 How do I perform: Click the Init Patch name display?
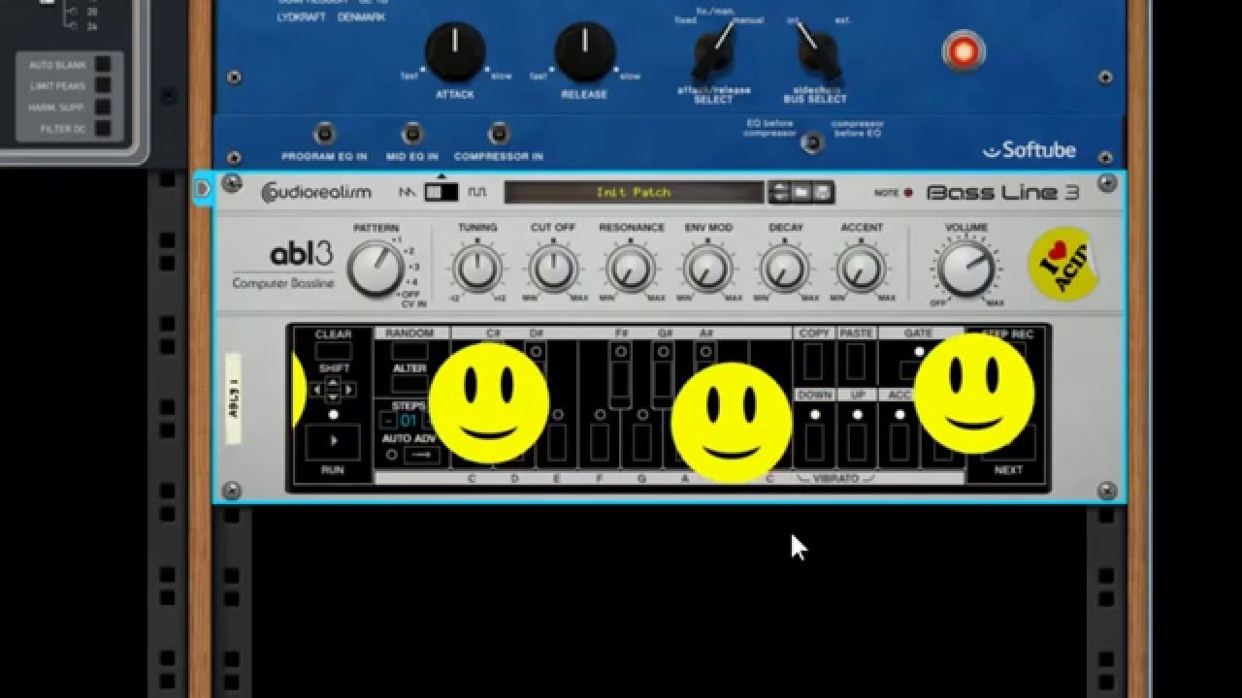point(634,192)
